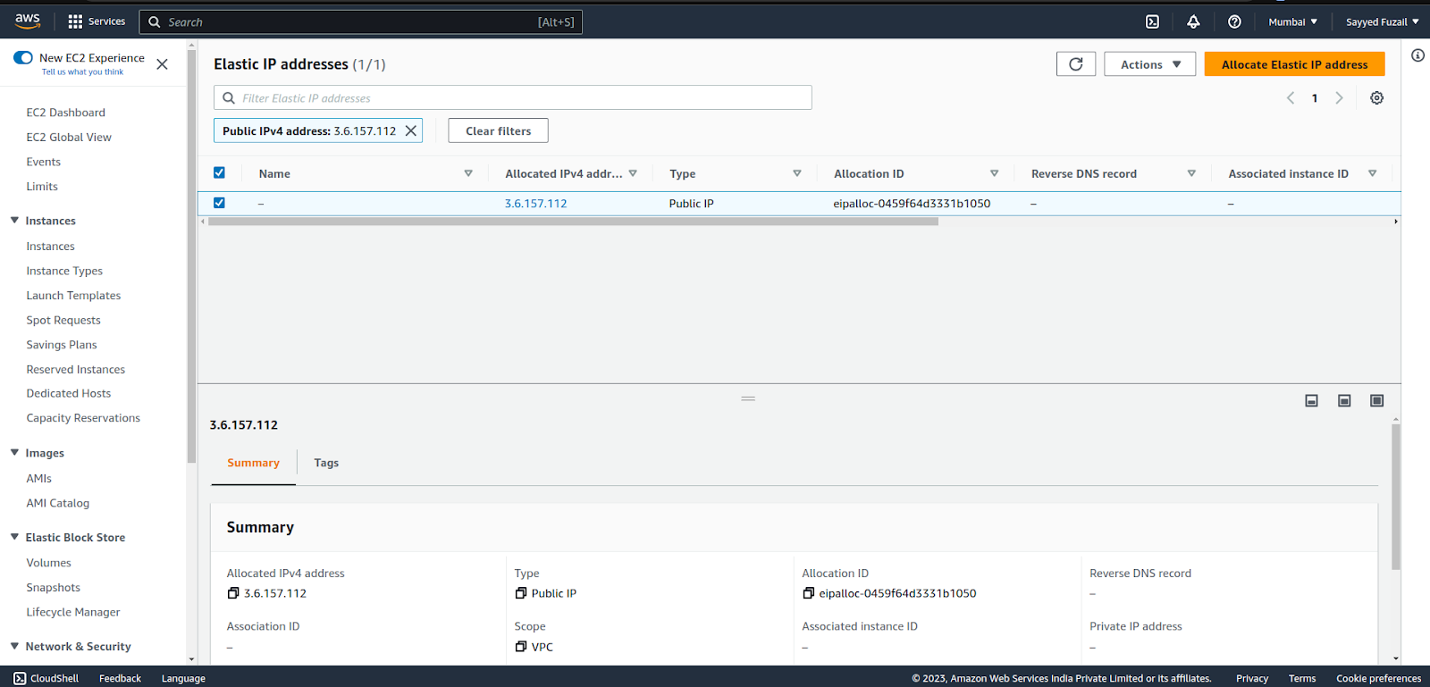Open the Actions dropdown
The width and height of the screenshot is (1430, 687).
pos(1150,64)
